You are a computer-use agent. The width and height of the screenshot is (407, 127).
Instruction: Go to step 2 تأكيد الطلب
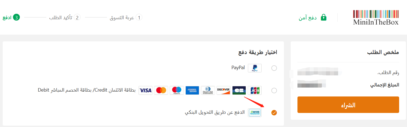click(x=65, y=18)
